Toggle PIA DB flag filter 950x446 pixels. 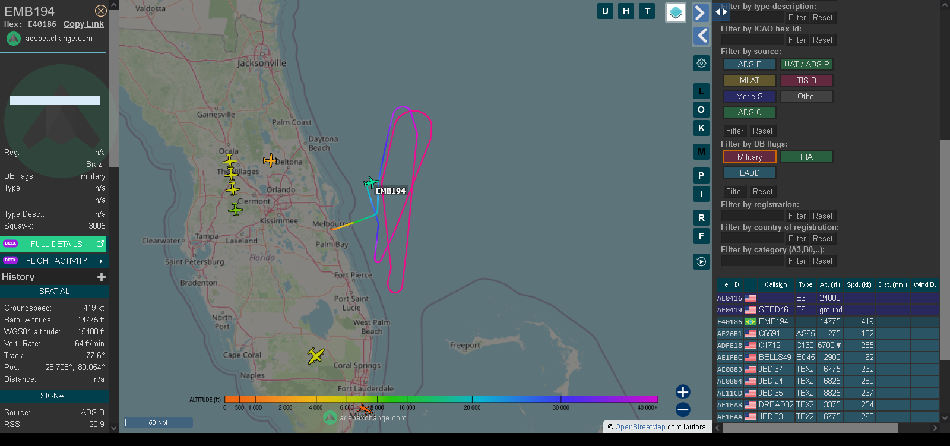point(806,157)
